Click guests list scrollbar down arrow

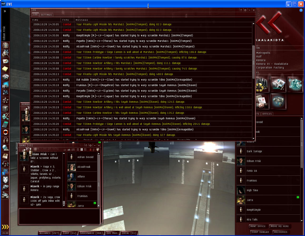[302, 221]
